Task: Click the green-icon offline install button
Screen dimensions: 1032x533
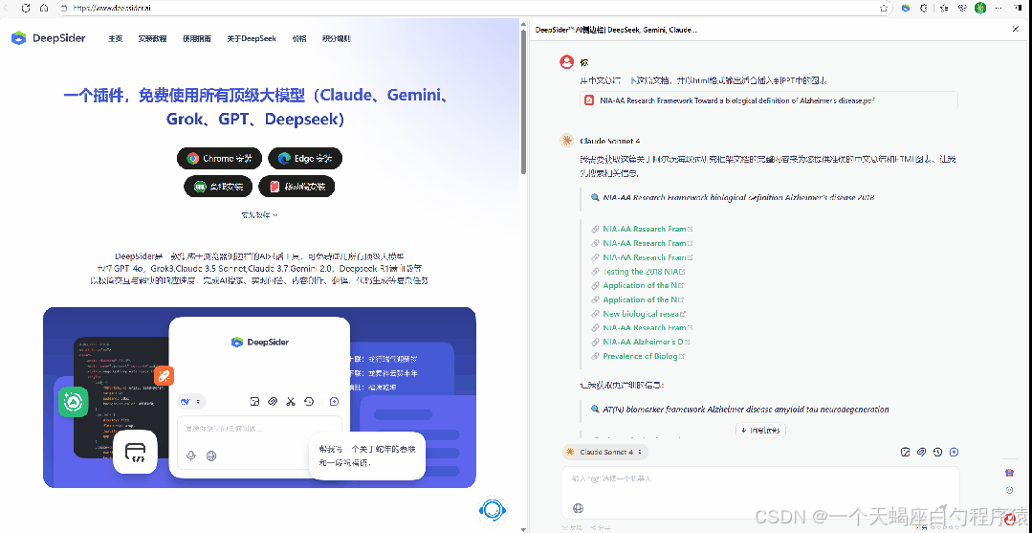Action: (x=218, y=187)
